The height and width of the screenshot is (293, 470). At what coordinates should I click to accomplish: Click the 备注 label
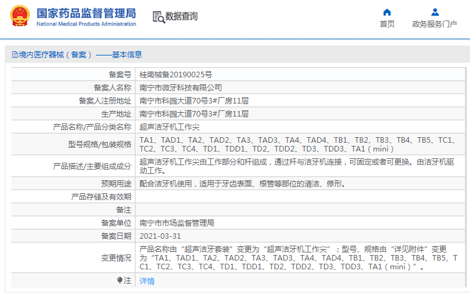click(124, 210)
